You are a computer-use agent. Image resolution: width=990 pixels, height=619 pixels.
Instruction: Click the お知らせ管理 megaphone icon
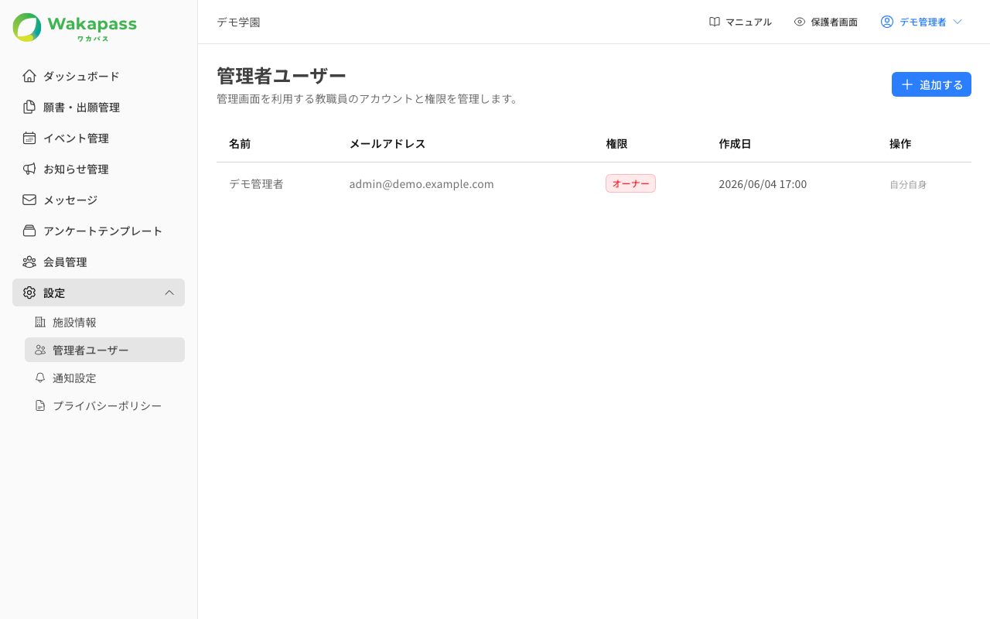pos(29,169)
